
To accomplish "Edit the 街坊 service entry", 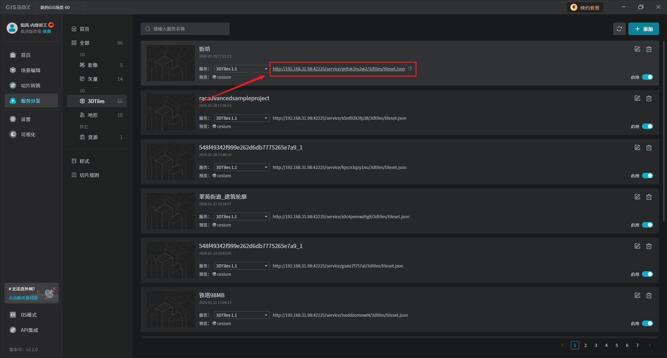I will tap(637, 49).
